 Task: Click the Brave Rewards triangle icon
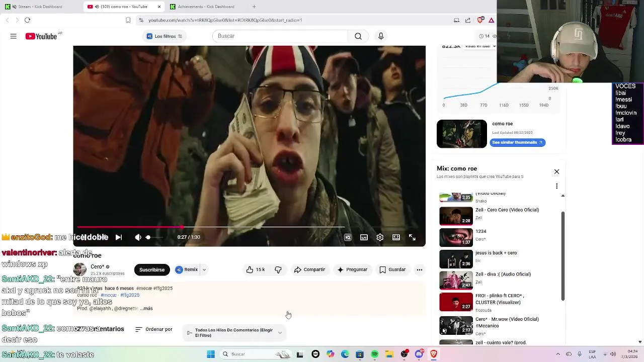pos(491,20)
